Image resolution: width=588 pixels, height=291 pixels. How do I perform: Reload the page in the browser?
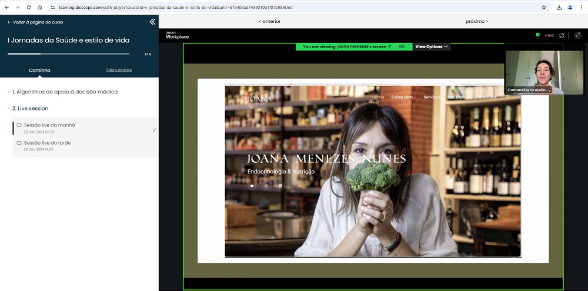click(x=28, y=7)
